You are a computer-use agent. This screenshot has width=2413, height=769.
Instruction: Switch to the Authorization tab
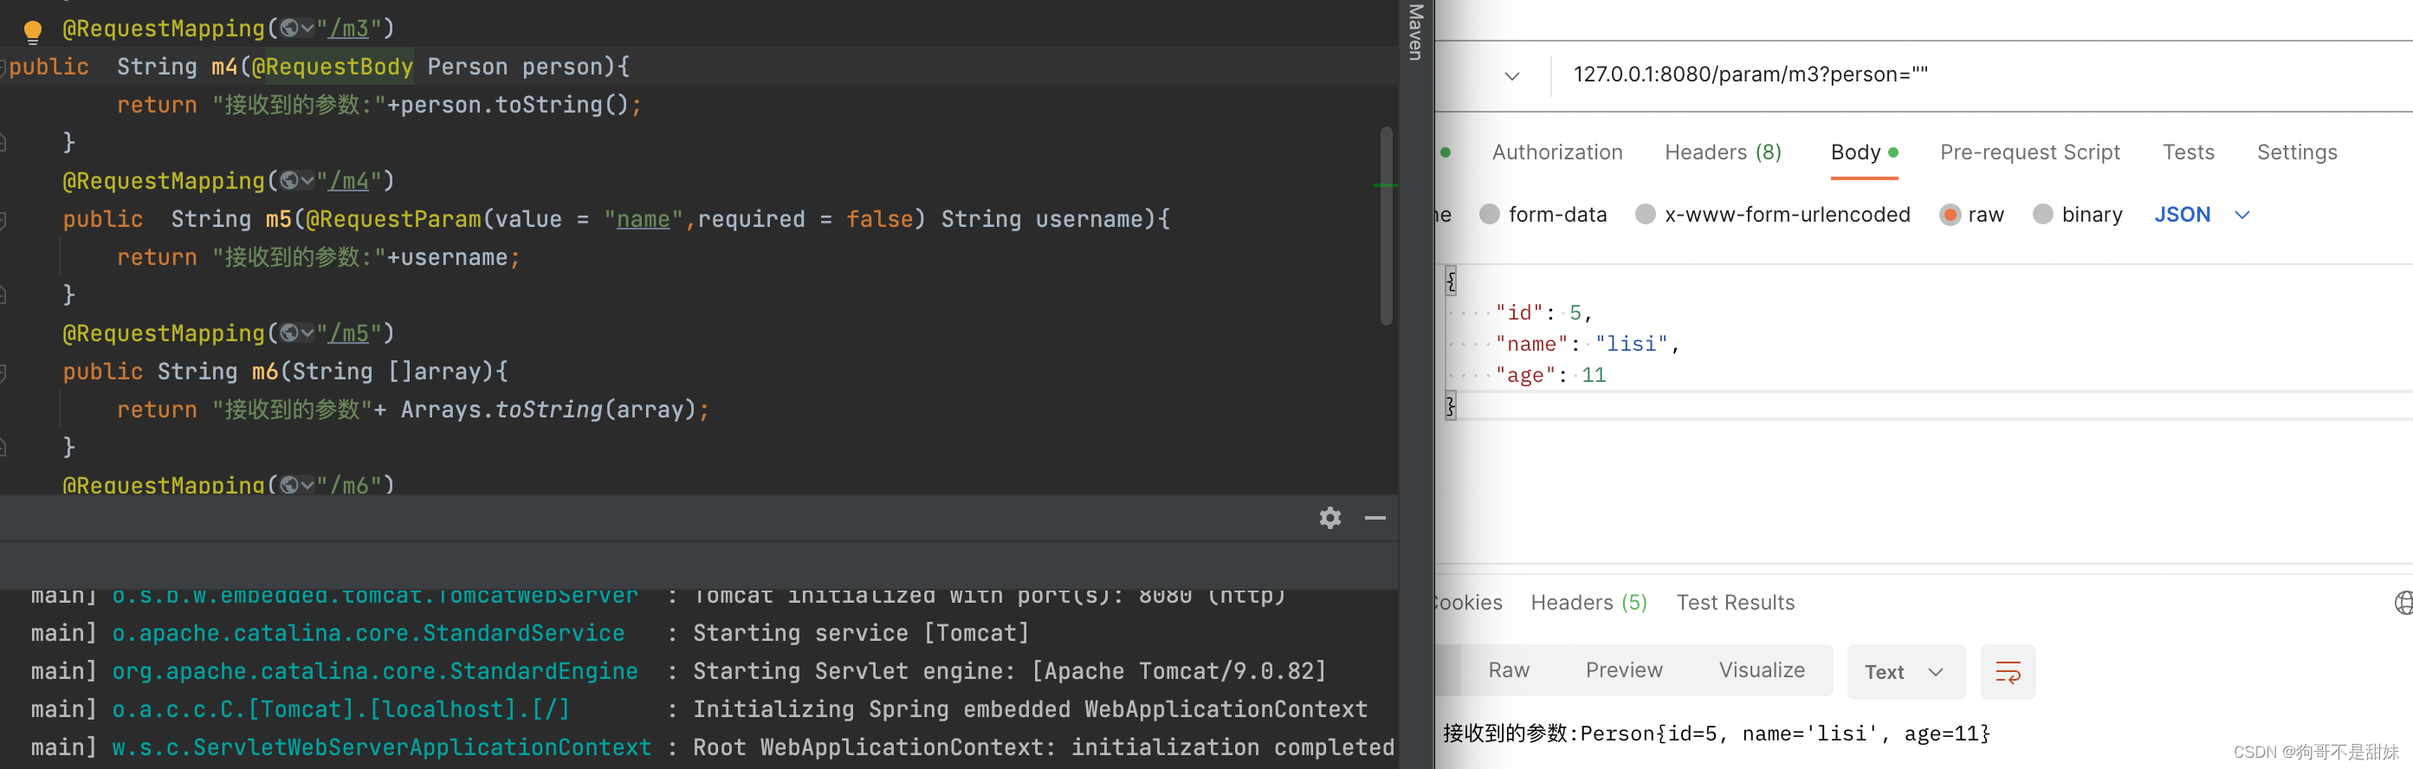(x=1556, y=152)
